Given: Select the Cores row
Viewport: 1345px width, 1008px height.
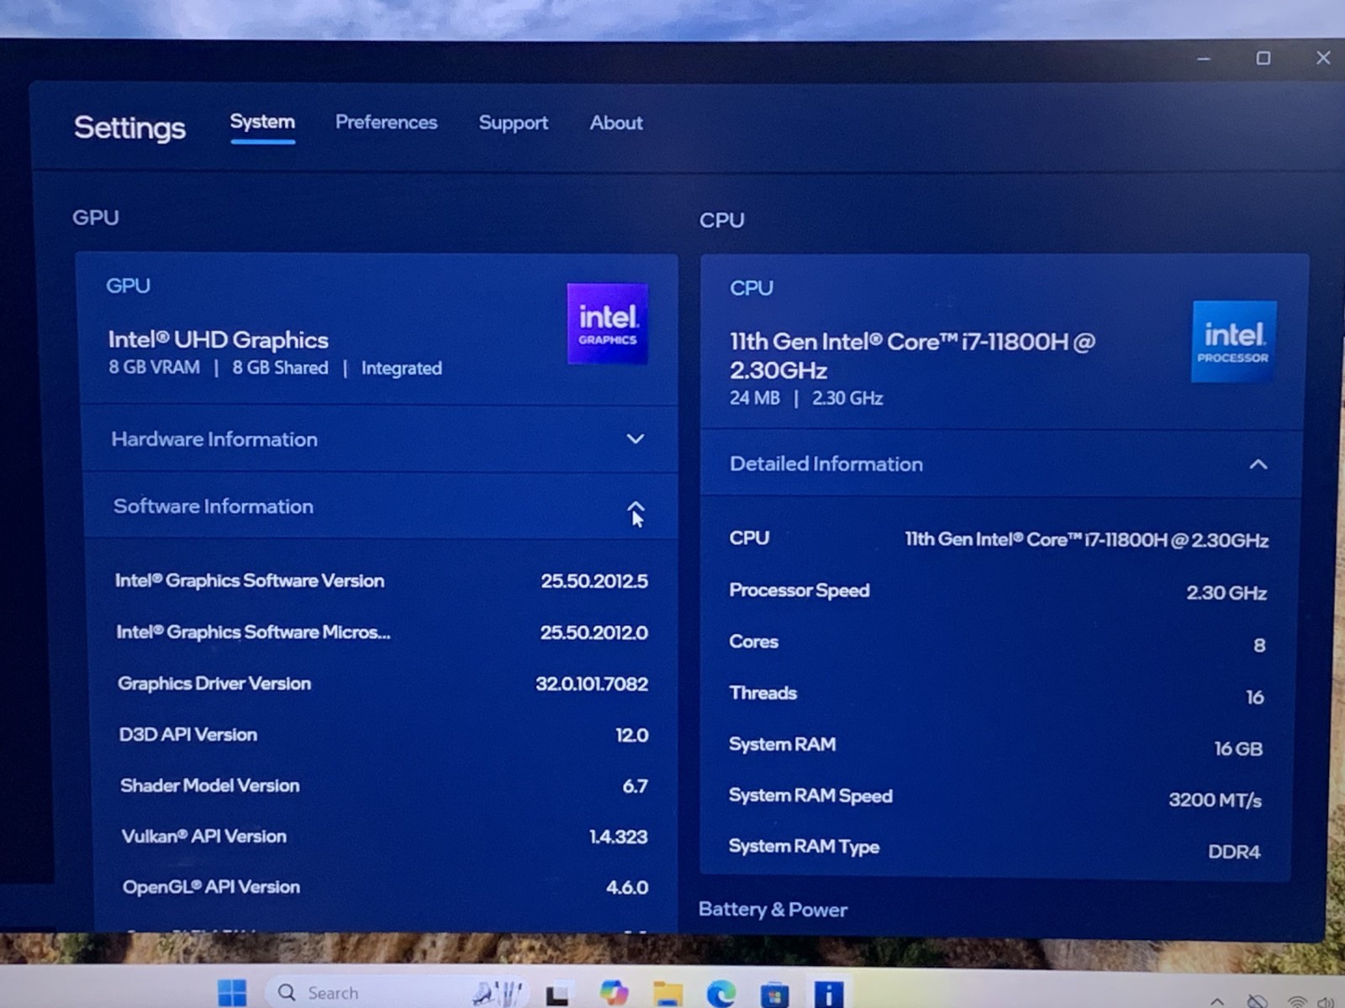Looking at the screenshot, I should [997, 643].
